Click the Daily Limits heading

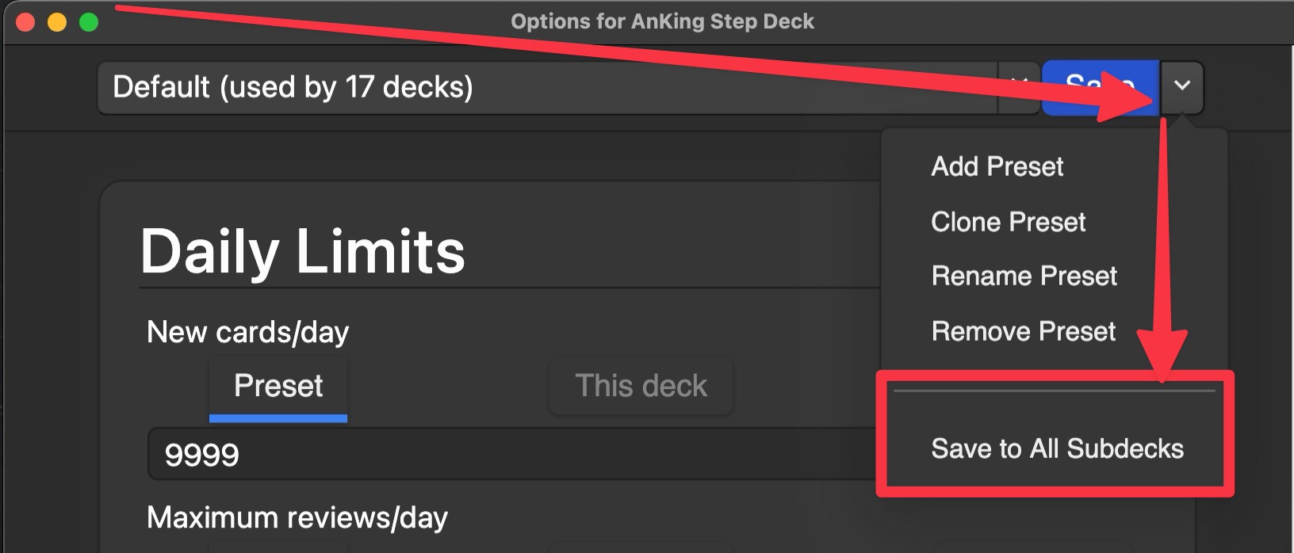302,251
